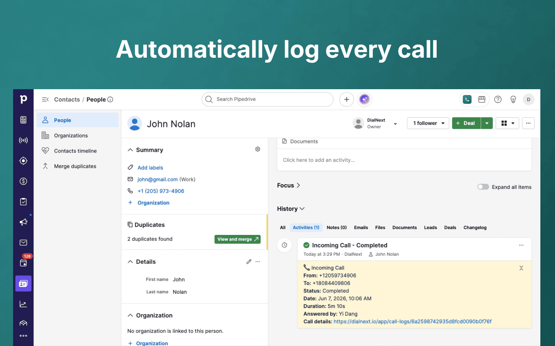This screenshot has height=346, width=555.
Task: Open Leads inbox icon in sidebar
Action: click(24, 120)
